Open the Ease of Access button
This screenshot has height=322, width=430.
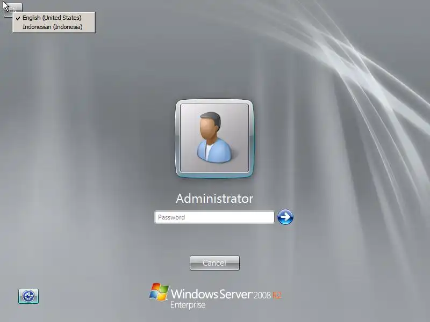click(28, 296)
